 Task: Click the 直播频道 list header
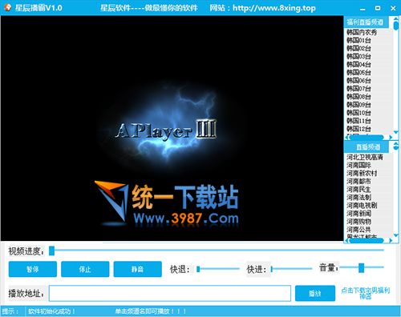(368, 146)
